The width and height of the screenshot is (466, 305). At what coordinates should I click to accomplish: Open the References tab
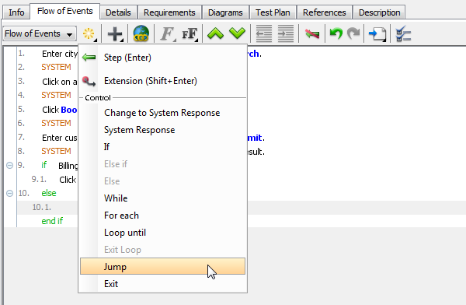[325, 12]
